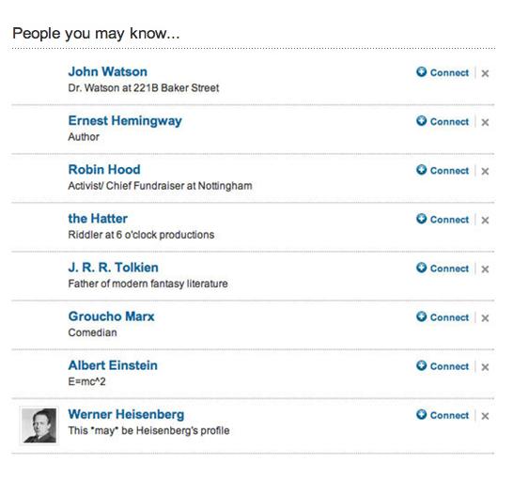Dismiss the Robin Hood suggestion
Viewport: 513px width, 478px height.
coord(485,172)
